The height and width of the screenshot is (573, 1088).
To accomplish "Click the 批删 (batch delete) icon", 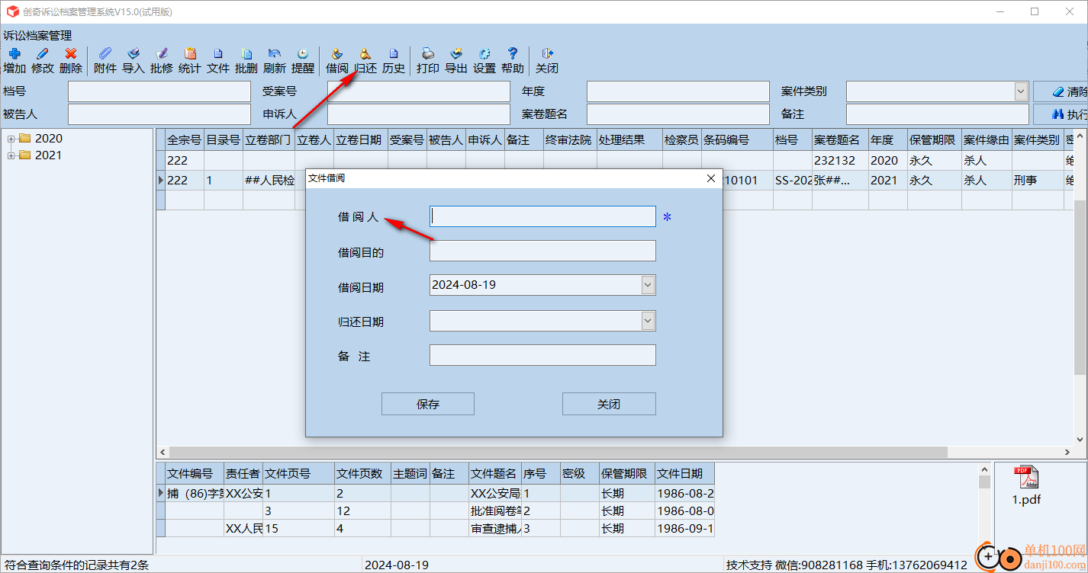I will pos(246,60).
